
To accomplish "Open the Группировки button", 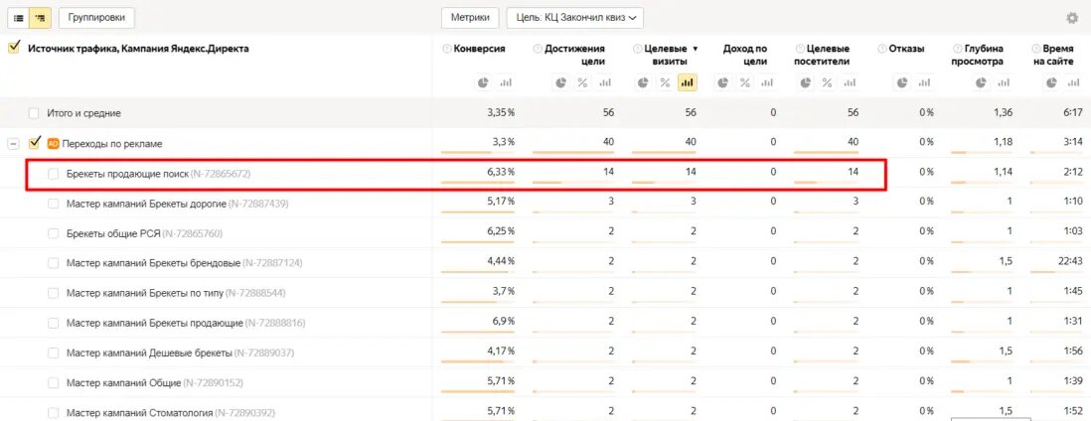I will pyautogui.click(x=96, y=18).
